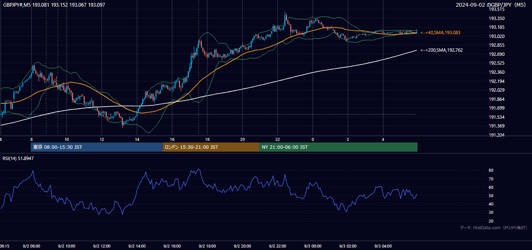Image resolution: width=532 pixels, height=250 pixels.
Task: Select the 40 SMA label reading 193.083
Action: (440, 32)
